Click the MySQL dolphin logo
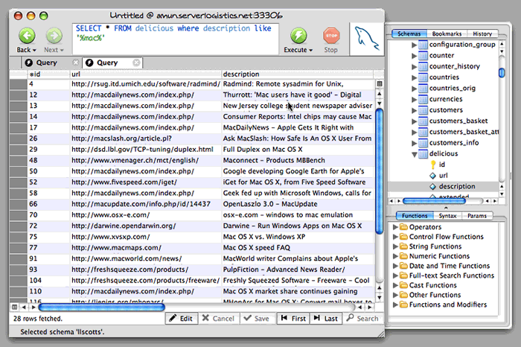The image size is (521, 347). coord(366,38)
